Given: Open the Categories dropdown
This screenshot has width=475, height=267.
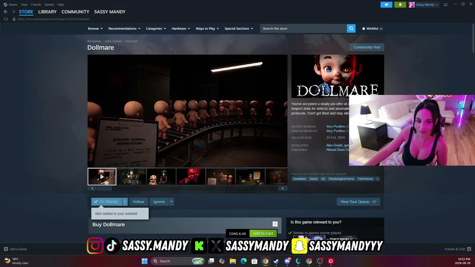Looking at the screenshot, I should coord(156,29).
